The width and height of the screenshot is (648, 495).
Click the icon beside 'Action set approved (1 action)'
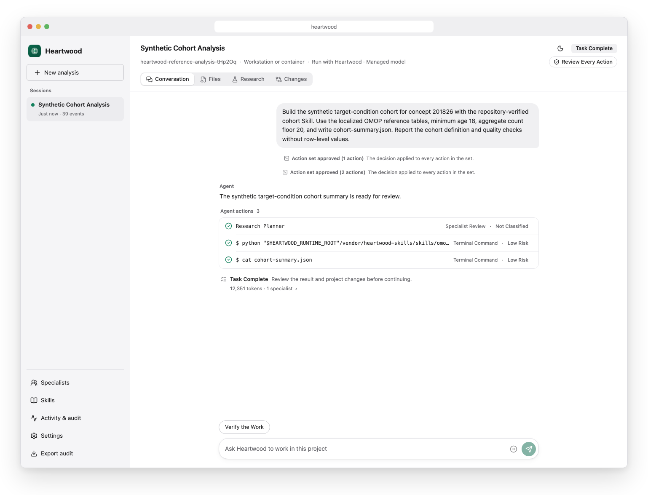click(287, 158)
